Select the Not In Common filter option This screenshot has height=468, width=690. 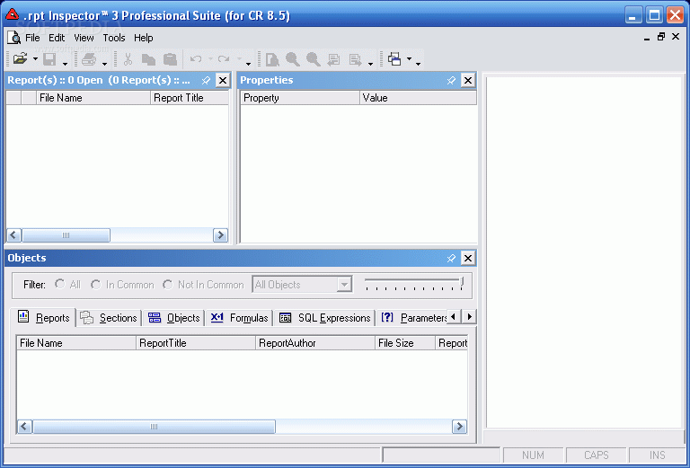167,285
